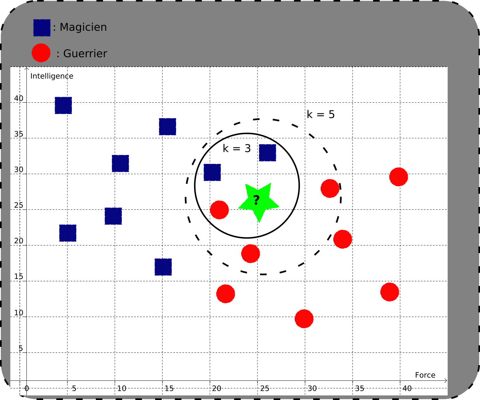Click the Intelligence axis label
Screen dimensions: 480x400
pos(52,76)
